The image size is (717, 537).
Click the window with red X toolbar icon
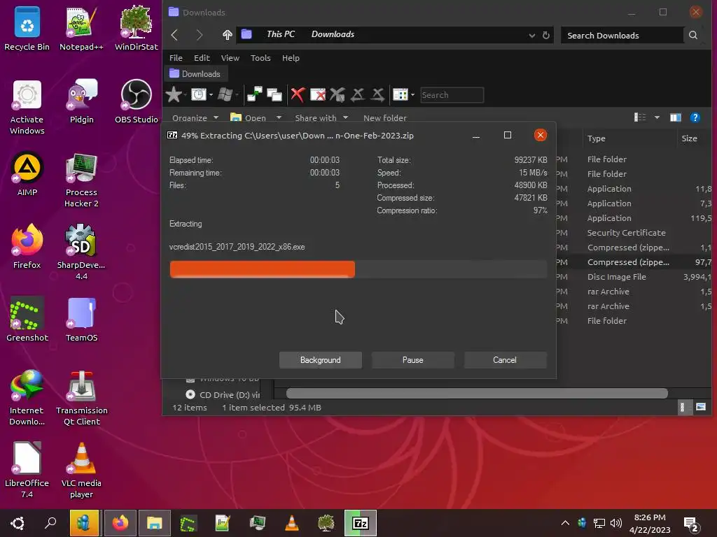pos(318,94)
